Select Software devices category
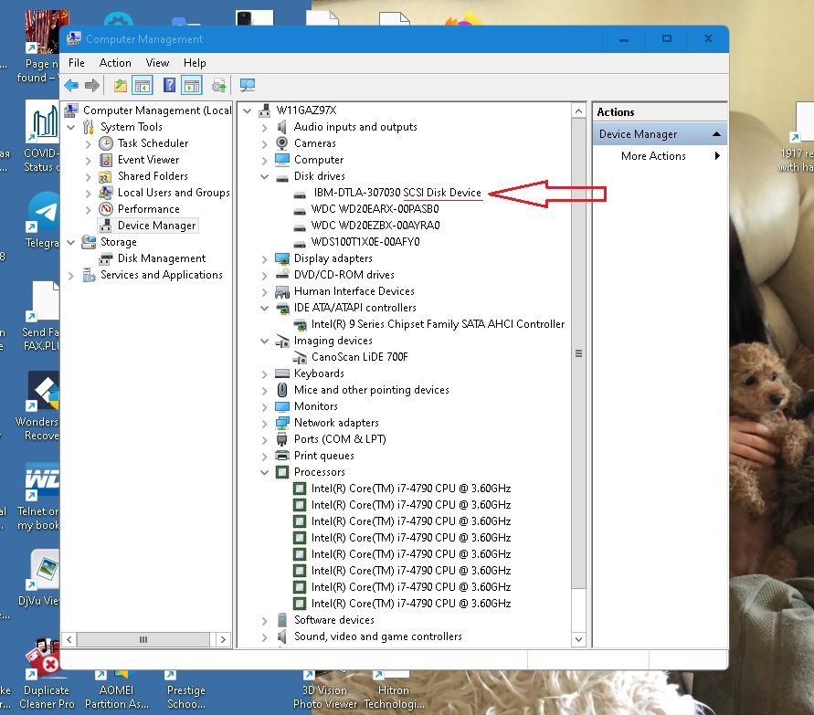 333,620
